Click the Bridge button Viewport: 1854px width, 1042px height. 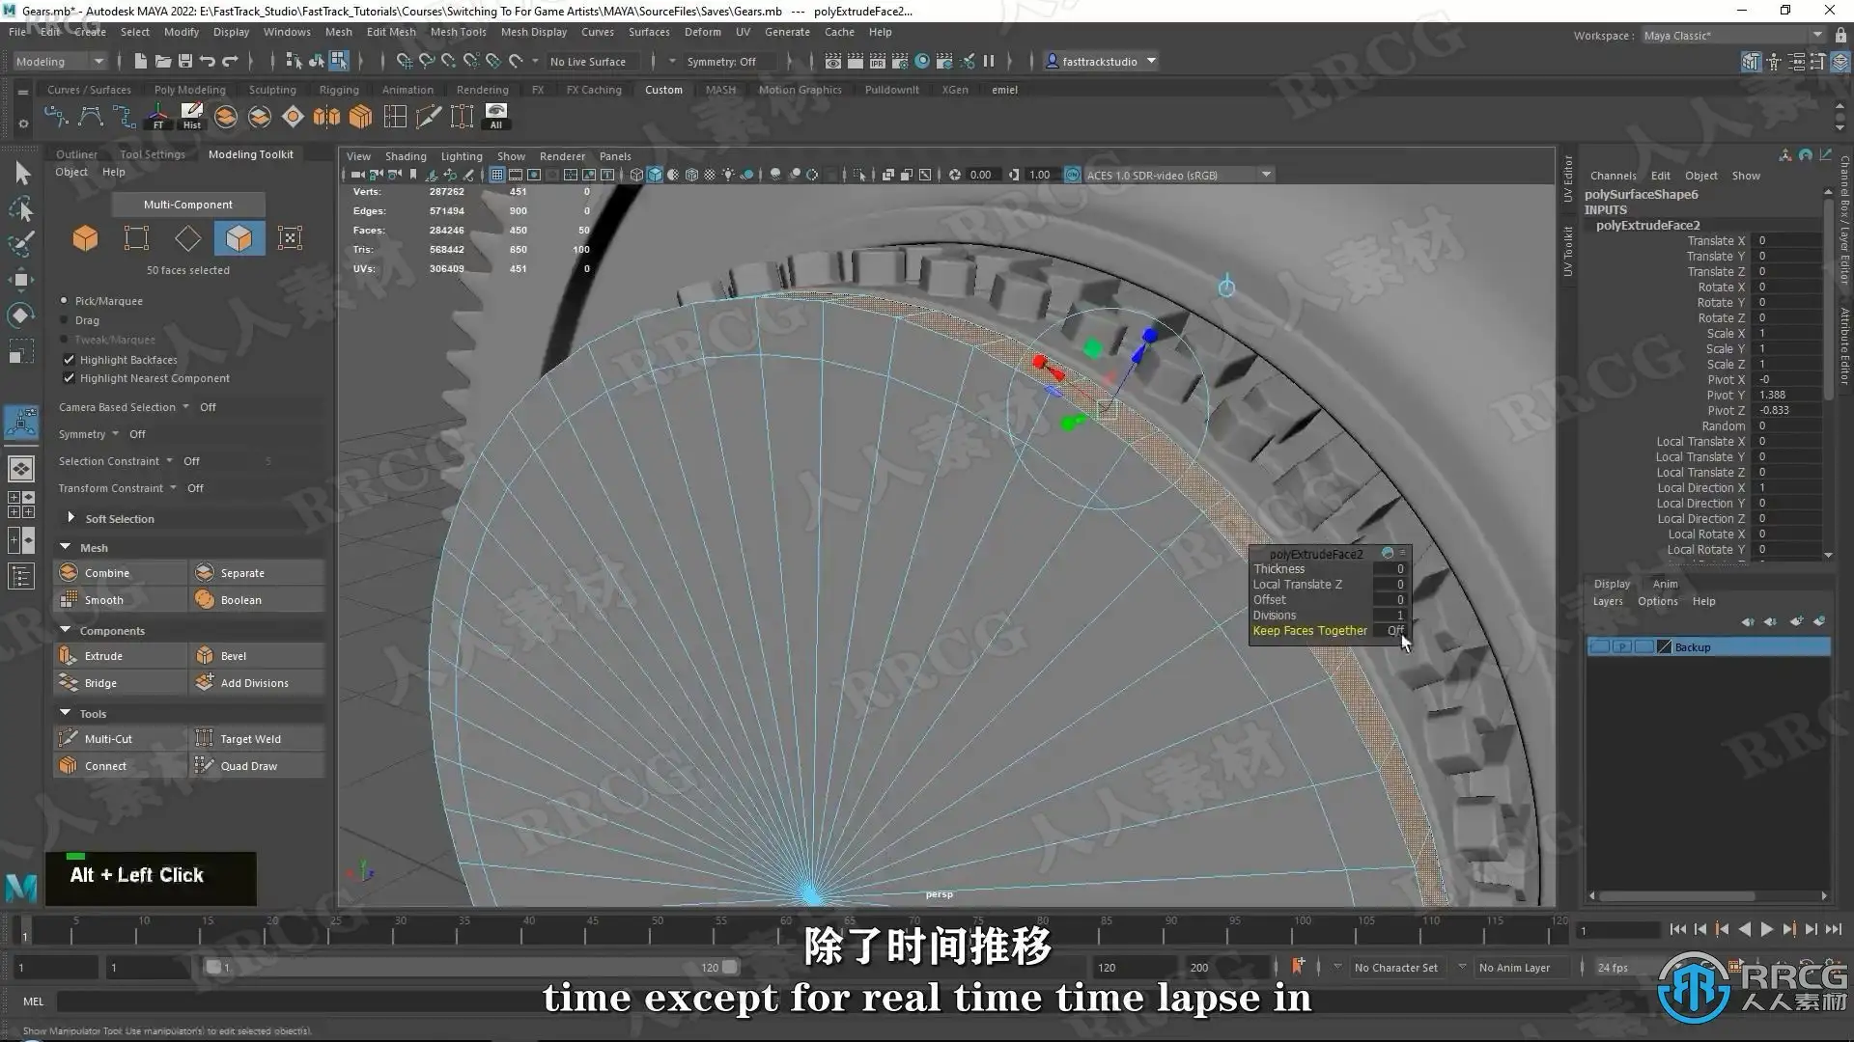[x=100, y=683]
